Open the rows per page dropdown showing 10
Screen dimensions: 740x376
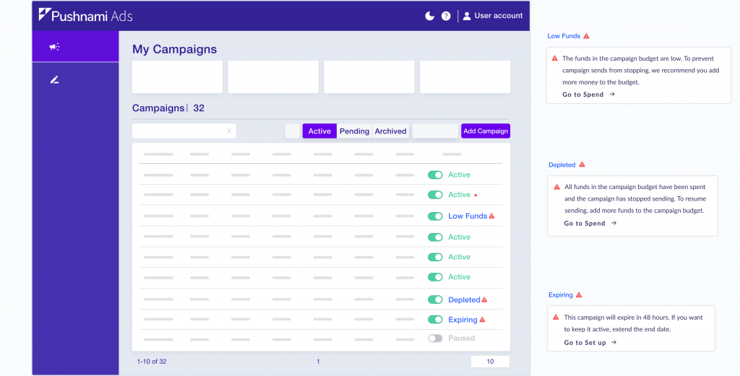click(x=490, y=362)
